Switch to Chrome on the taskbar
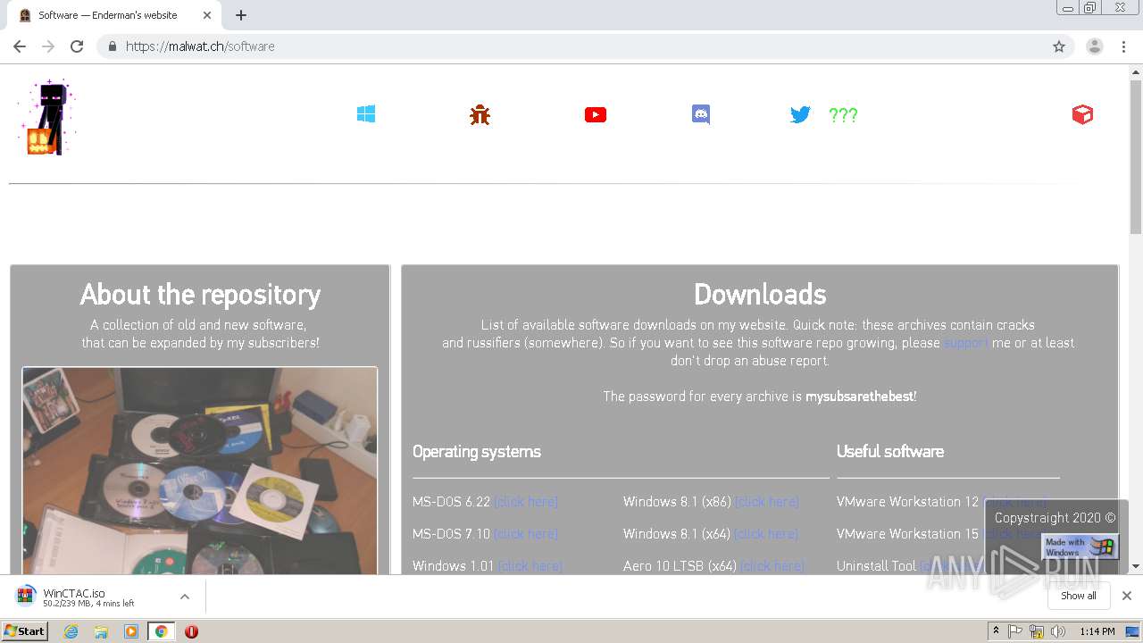Viewport: 1143px width, 643px height. click(161, 631)
